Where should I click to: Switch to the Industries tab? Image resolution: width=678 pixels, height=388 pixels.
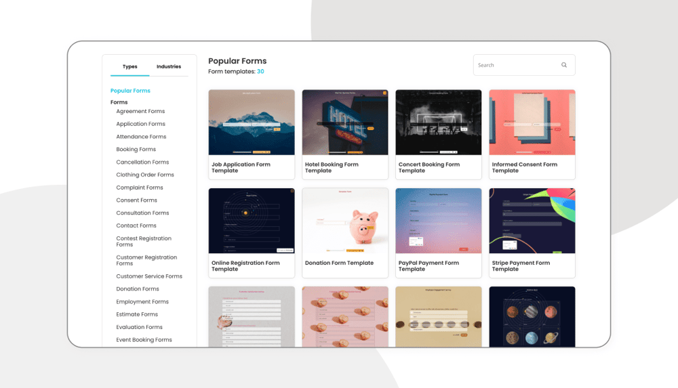pos(169,67)
